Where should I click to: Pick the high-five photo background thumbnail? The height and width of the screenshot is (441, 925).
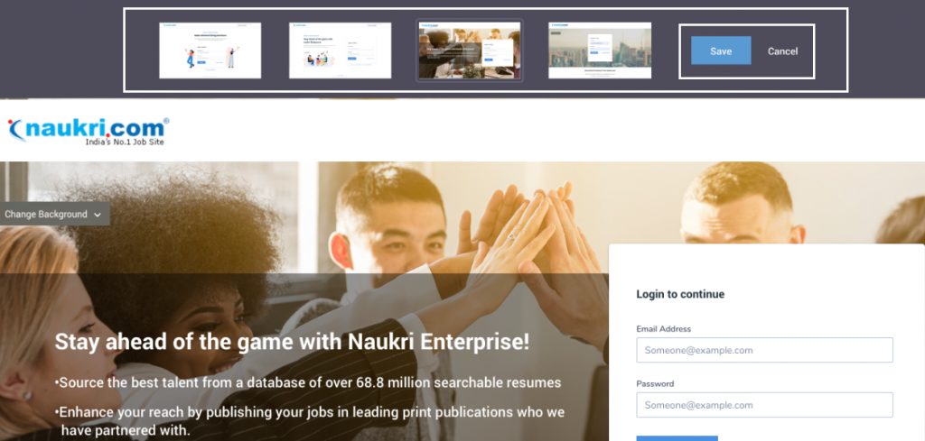pyautogui.click(x=470, y=50)
